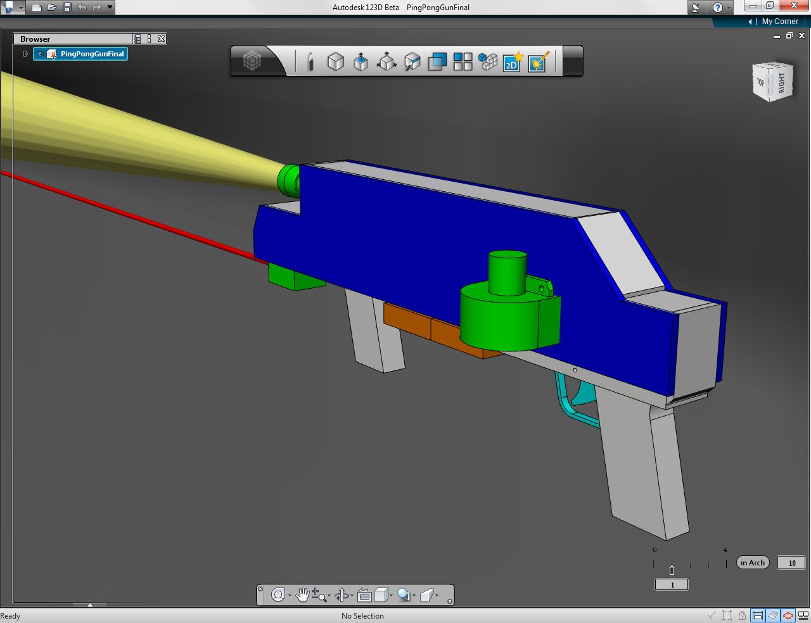The image size is (811, 623).
Task: Expand the PingPongGunFinal tree node
Action: [x=25, y=54]
